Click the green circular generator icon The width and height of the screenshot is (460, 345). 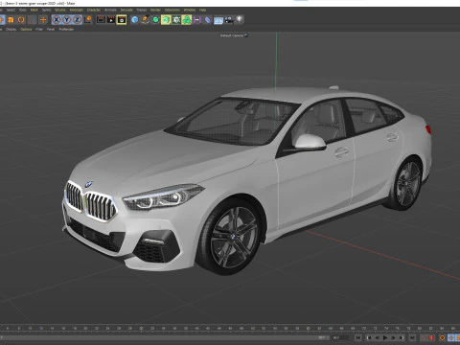[155, 20]
